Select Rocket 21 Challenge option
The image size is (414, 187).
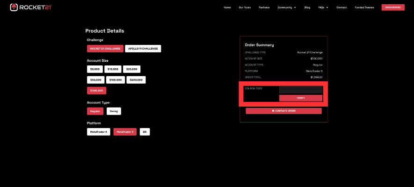tap(105, 49)
